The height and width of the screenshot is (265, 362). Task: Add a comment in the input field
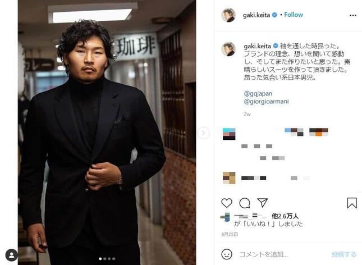(x=283, y=254)
